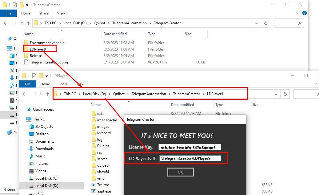Click the New Folder icon in TelegramCreator title bar
The image size is (319, 195).
[x=22, y=5]
